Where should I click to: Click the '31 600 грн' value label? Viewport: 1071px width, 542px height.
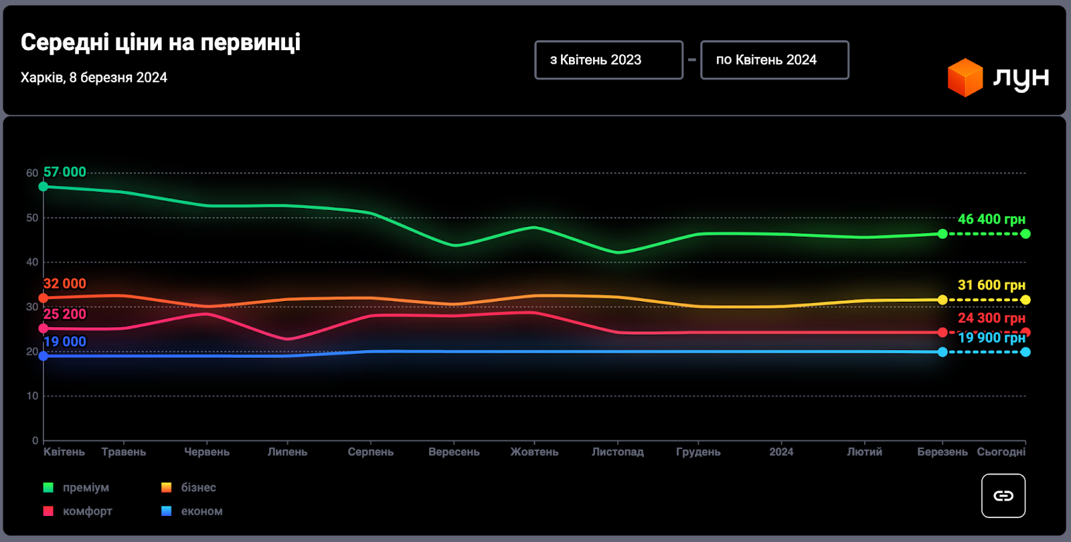[x=991, y=286]
